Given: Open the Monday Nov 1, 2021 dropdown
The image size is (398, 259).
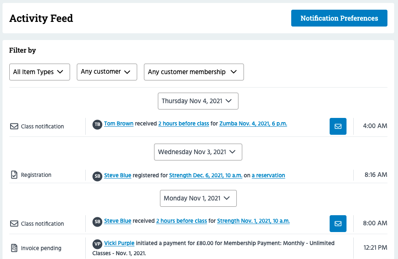Looking at the screenshot, I should (198, 198).
